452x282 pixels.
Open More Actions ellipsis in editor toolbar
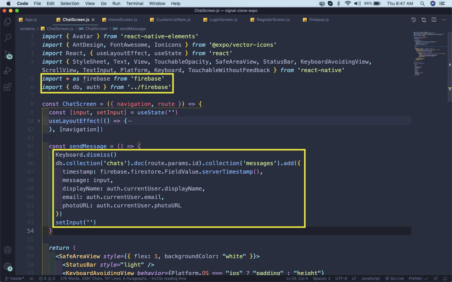click(444, 20)
